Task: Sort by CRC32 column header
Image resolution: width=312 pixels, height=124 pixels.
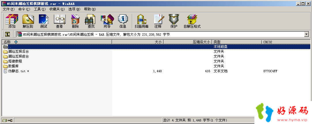Action: (286, 42)
